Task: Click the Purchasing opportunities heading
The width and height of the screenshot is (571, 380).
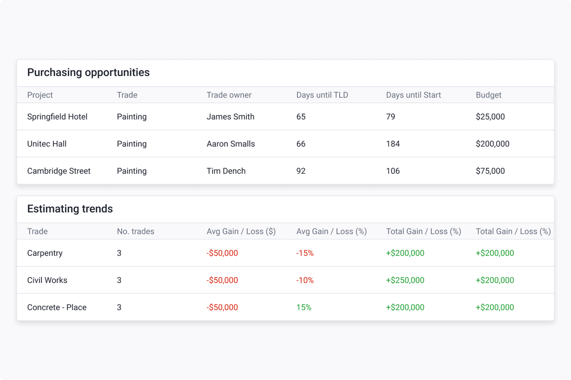Action: click(88, 72)
